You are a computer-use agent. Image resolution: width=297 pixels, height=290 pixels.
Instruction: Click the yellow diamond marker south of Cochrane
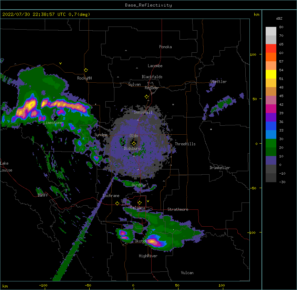pos(117,203)
